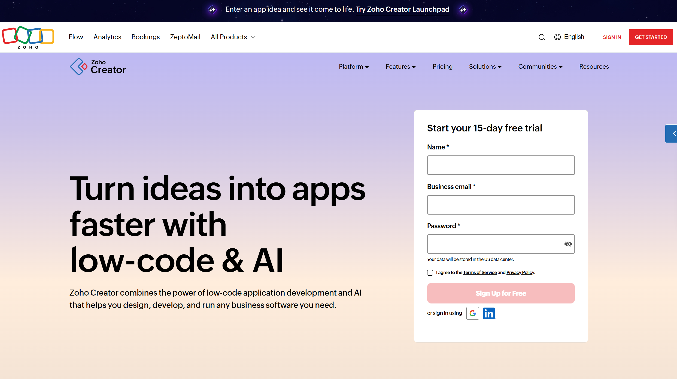Check the Terms of Service agreement box

pyautogui.click(x=430, y=273)
